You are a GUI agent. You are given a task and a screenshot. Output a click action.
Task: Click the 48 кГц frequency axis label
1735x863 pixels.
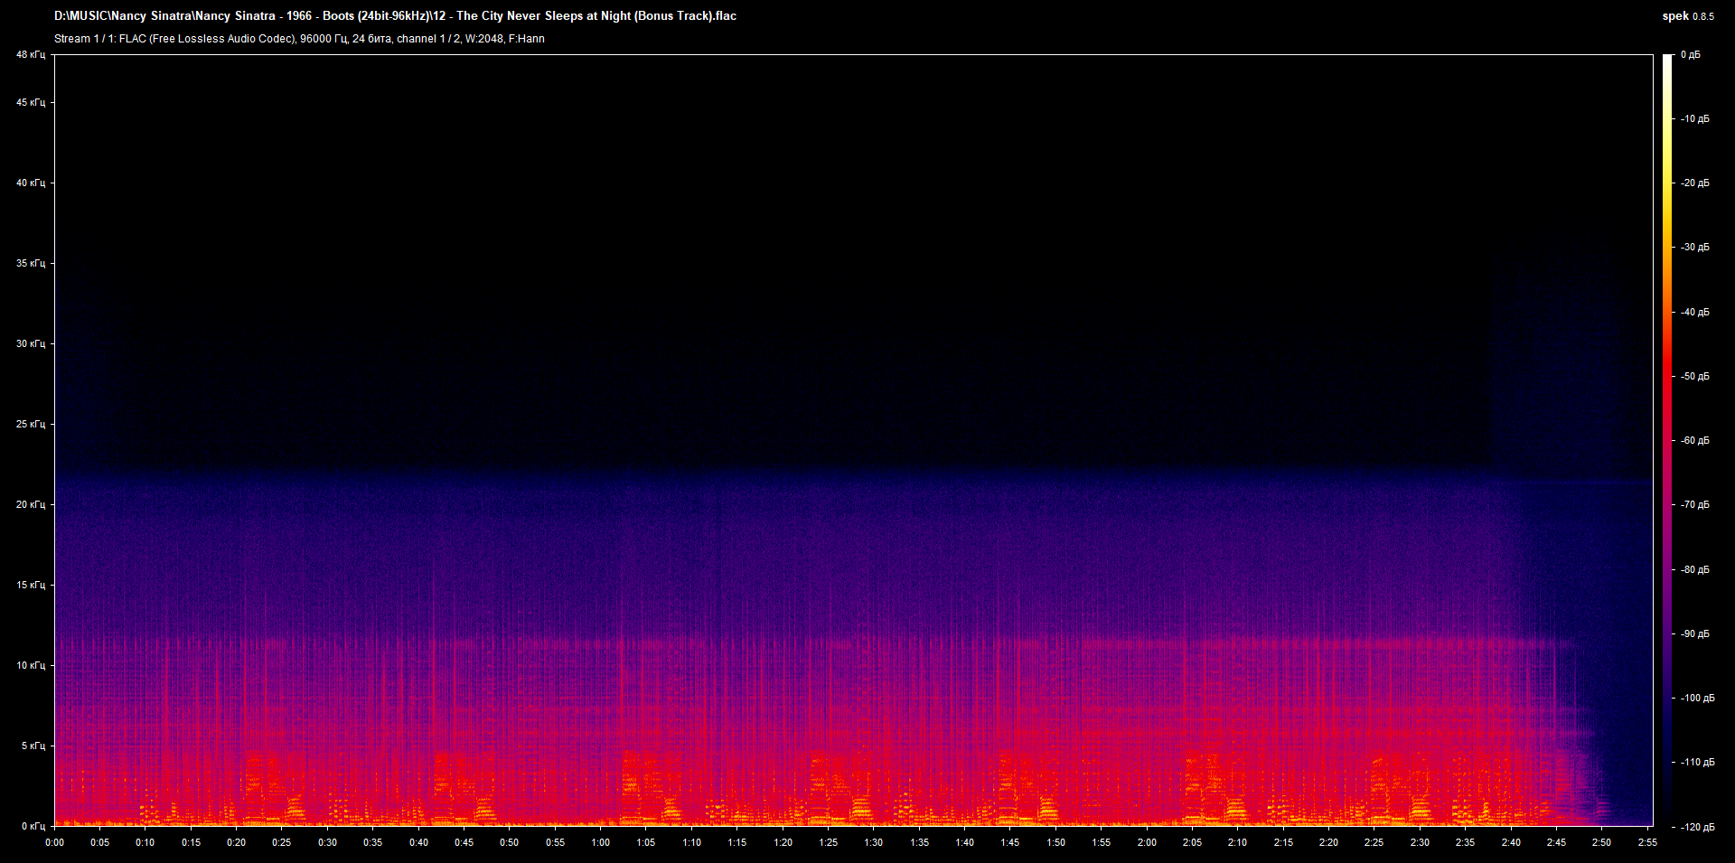coord(31,55)
